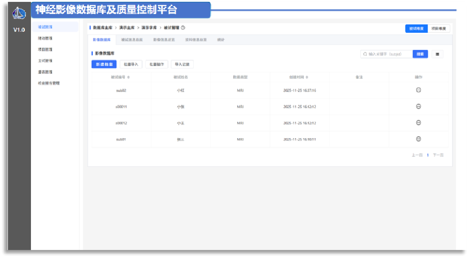This screenshot has height=258, width=469.
Task: Click the column settings grid icon
Action: click(x=437, y=54)
